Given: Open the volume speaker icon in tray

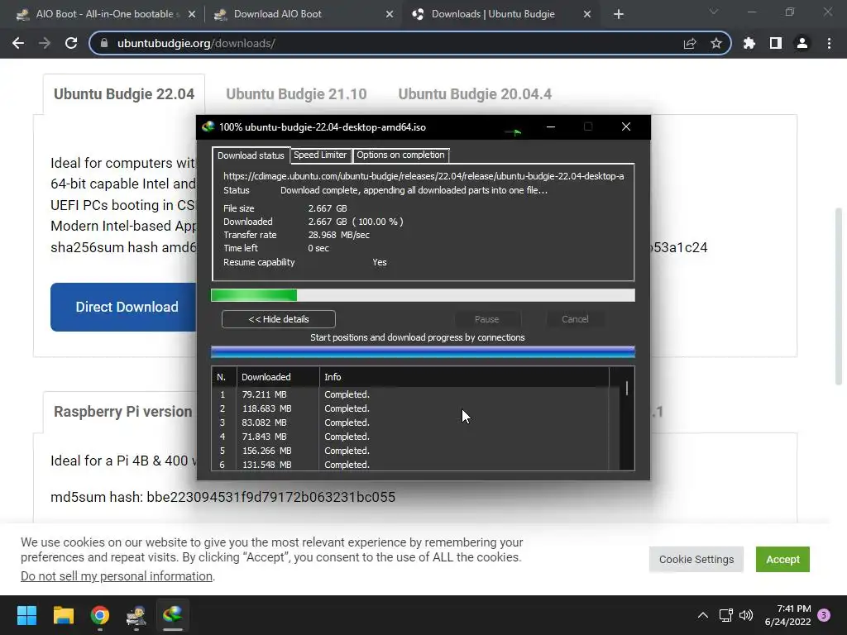Looking at the screenshot, I should (746, 615).
